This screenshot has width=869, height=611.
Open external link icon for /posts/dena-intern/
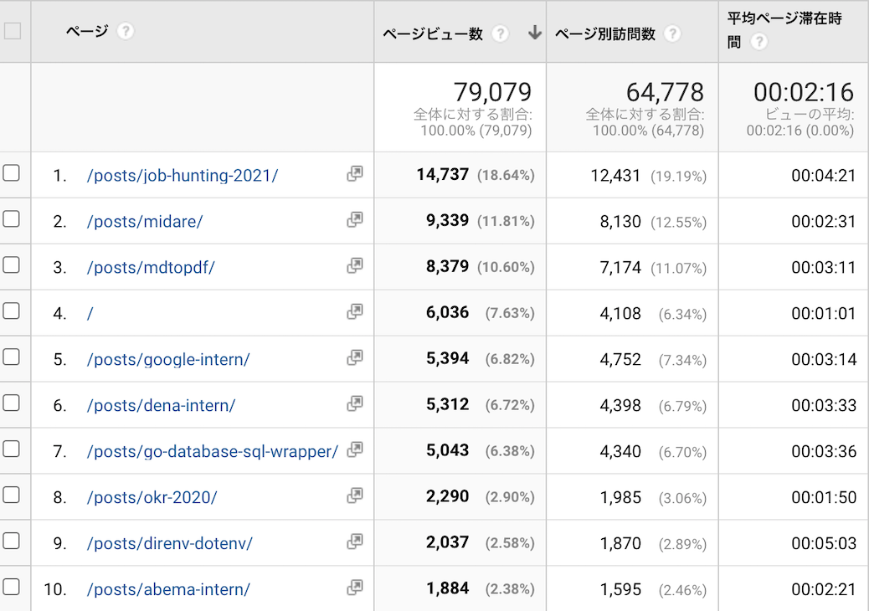(355, 404)
